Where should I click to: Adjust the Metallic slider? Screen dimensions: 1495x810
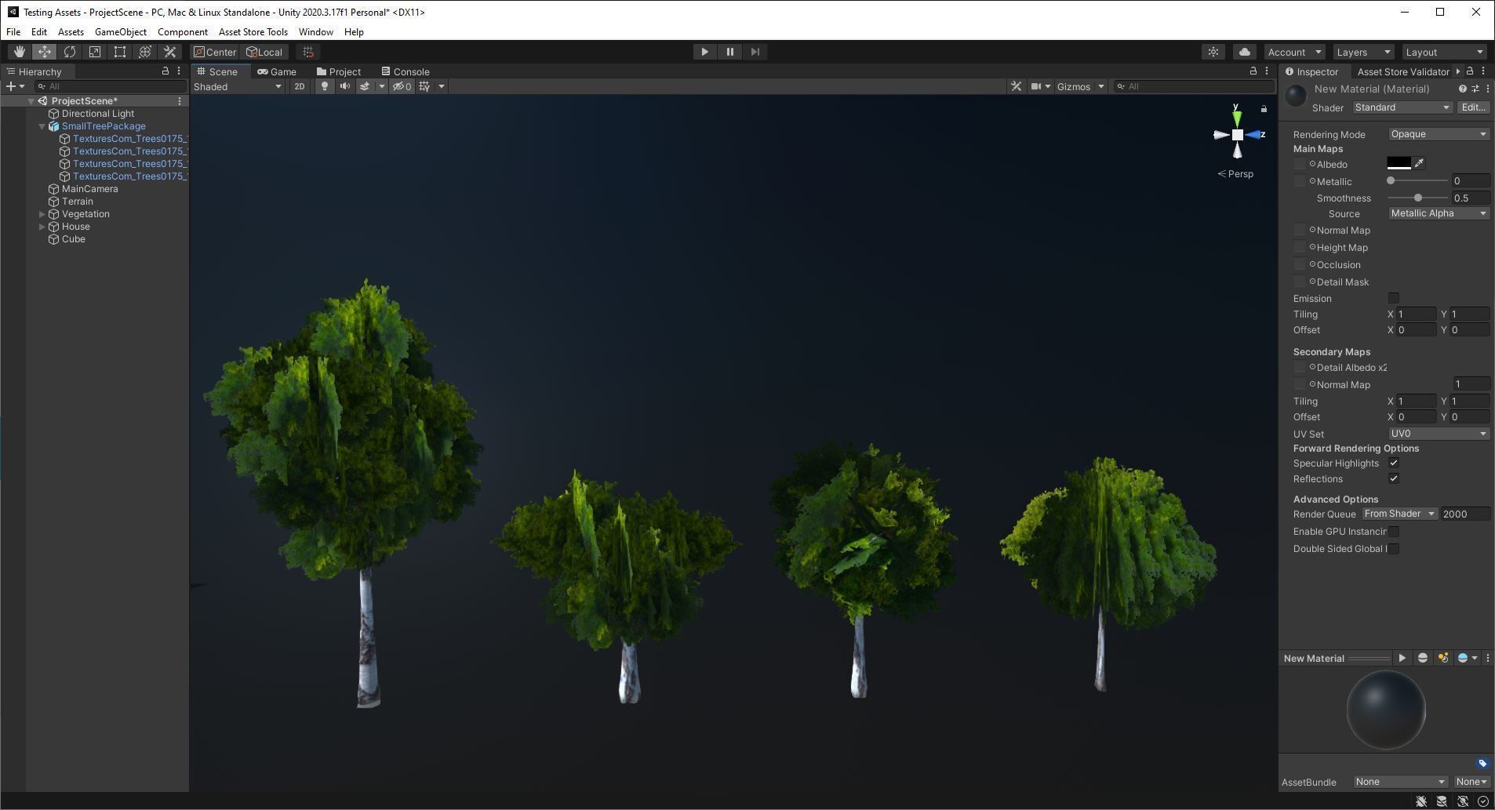click(x=1418, y=181)
